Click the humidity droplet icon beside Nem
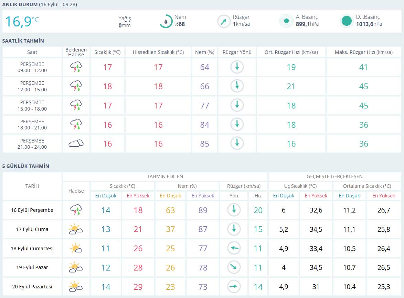 click(166, 21)
